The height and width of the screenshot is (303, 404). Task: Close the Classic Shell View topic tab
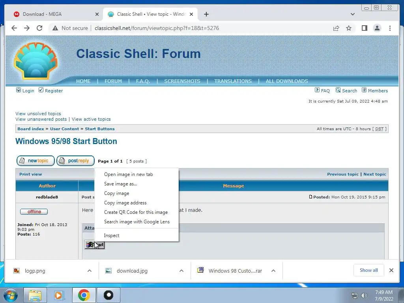click(191, 14)
